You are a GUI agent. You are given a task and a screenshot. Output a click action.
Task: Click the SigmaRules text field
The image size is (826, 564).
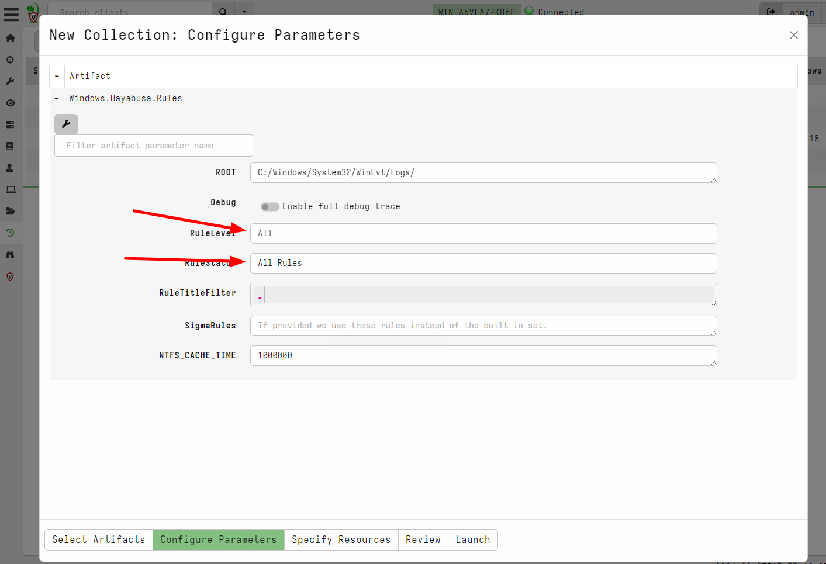483,326
